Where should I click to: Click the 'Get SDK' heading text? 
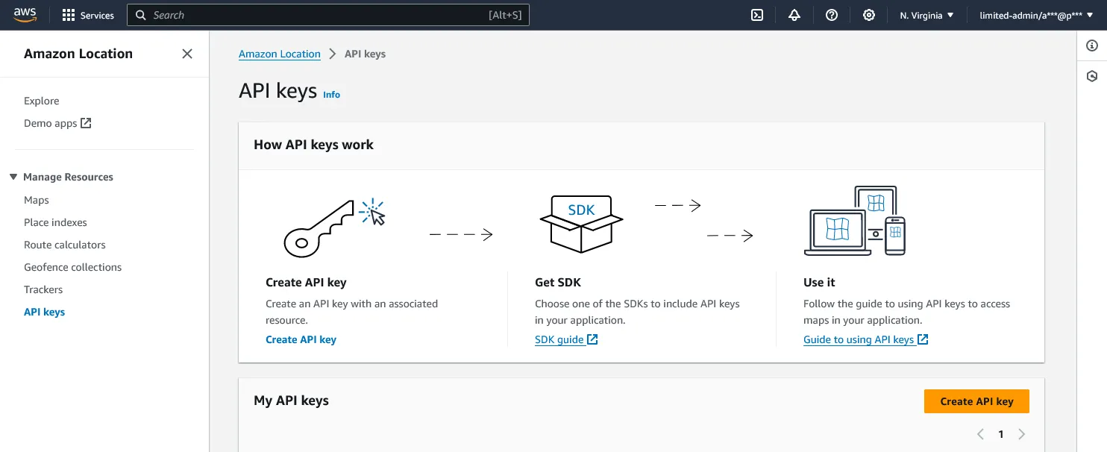558,283
